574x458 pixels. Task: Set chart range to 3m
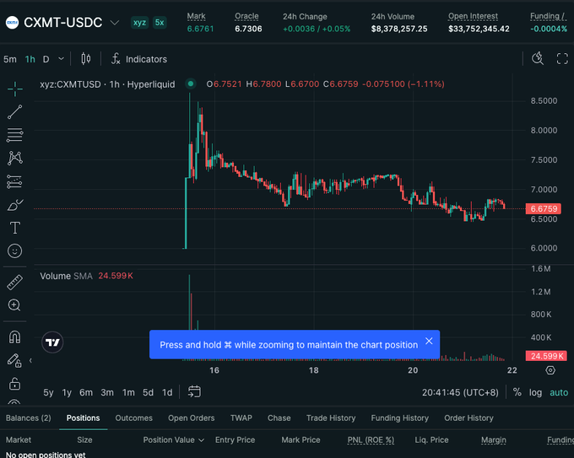[107, 392]
